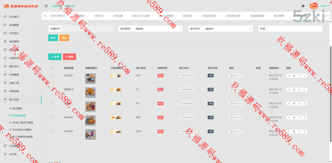The image size is (332, 163).
Task: Expand the 系统配置 sidebar menu
Action: click(x=20, y=25)
